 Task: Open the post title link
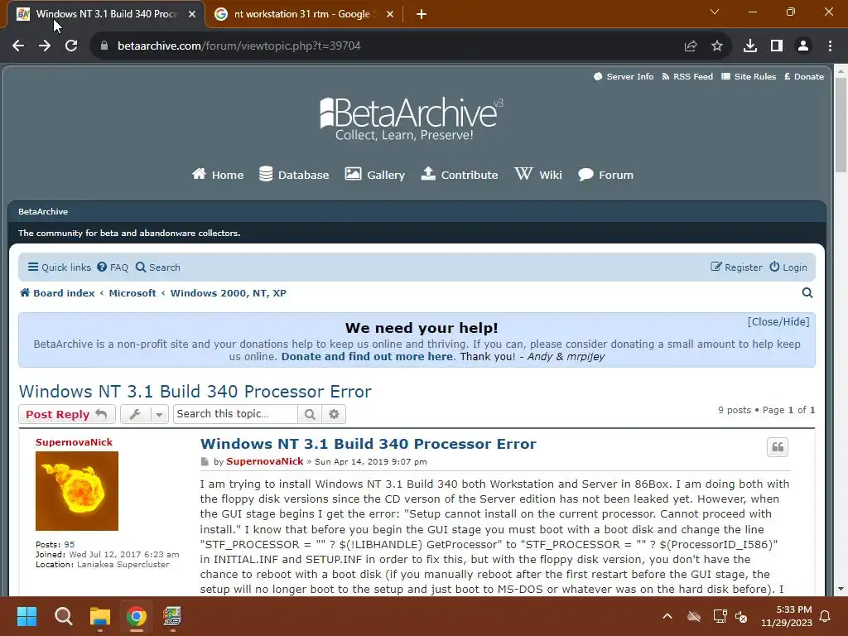(x=369, y=444)
